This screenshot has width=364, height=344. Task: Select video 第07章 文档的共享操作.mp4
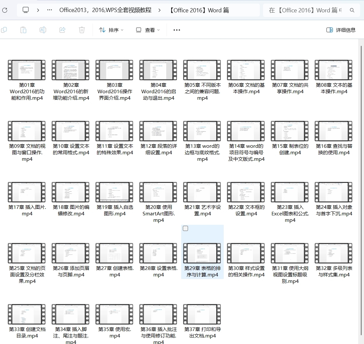coord(290,77)
